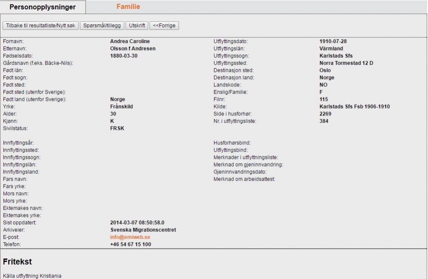This screenshot has height=279, width=428.
Task: Click Tilbake til resultatliste/Nytt søk button
Action: pos(41,26)
